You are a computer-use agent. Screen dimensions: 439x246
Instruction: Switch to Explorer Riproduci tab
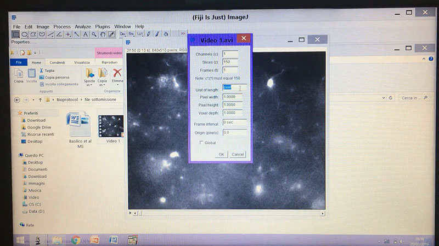pos(109,62)
